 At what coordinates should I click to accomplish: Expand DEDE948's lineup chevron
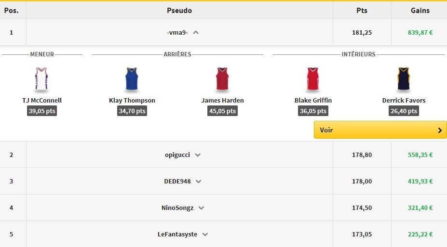click(x=198, y=182)
